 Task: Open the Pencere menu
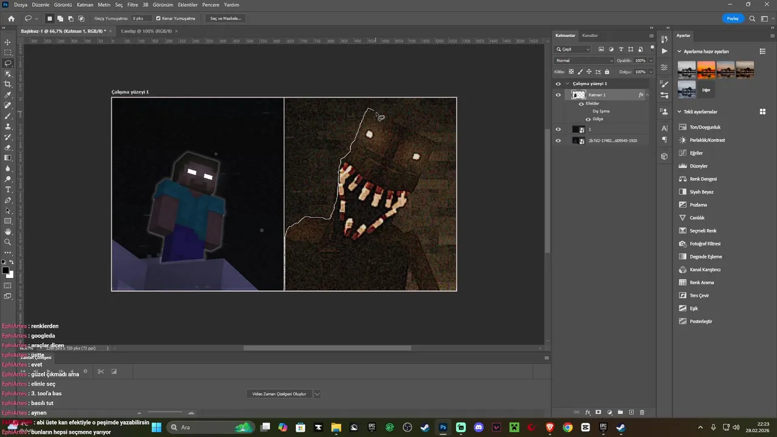[211, 4]
